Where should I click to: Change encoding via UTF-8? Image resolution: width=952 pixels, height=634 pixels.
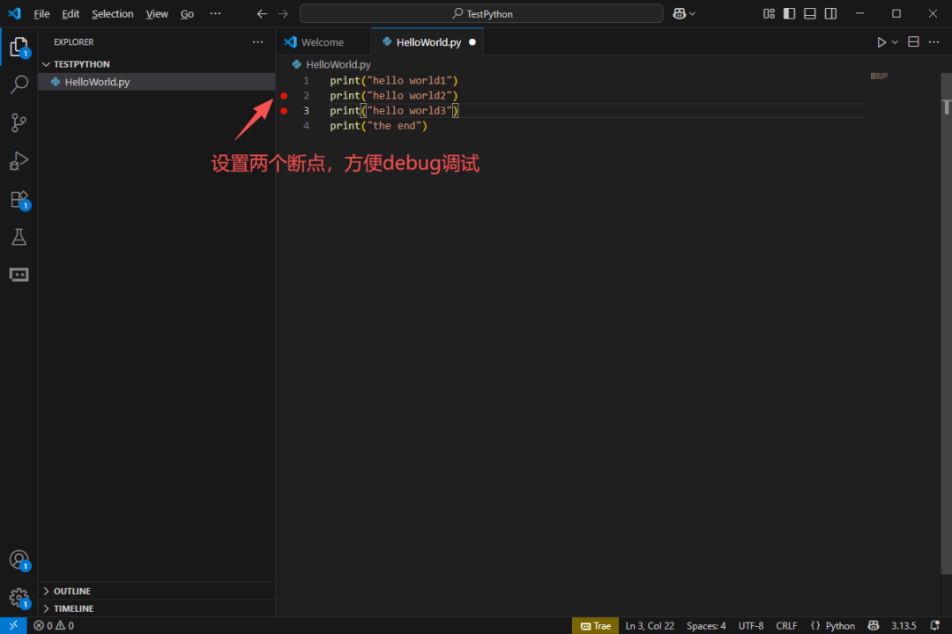tap(751, 625)
